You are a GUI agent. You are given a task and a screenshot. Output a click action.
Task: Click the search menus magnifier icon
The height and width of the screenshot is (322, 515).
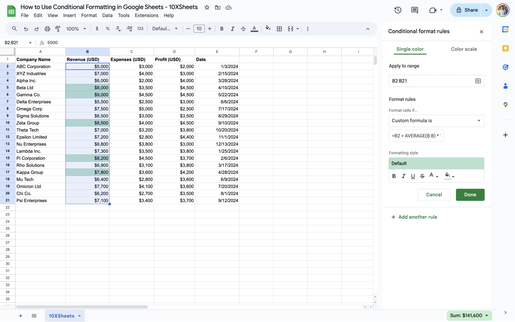[x=14, y=29]
